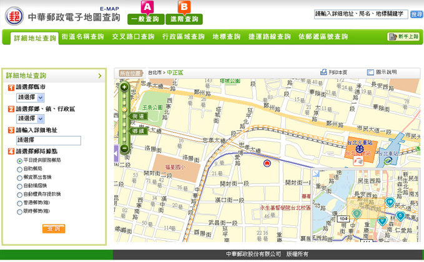Click the 請輸入詳細地址 address input field

pyautogui.click(x=49, y=140)
